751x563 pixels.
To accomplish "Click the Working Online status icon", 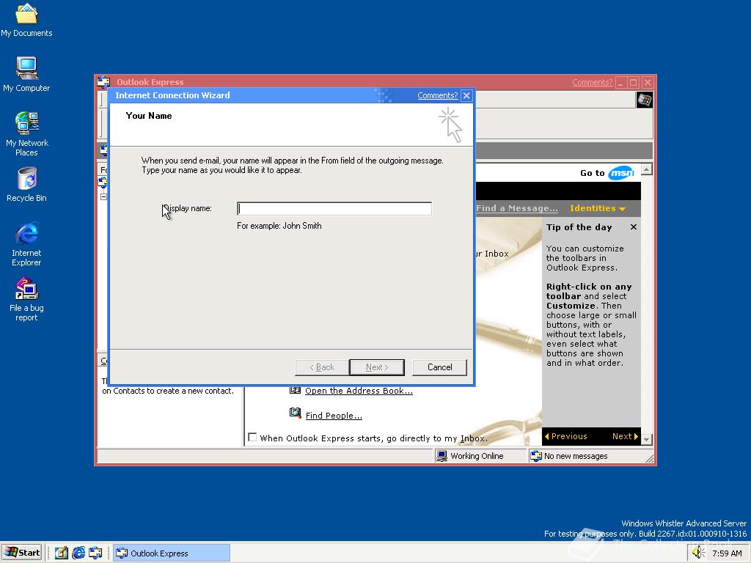I will coord(442,455).
